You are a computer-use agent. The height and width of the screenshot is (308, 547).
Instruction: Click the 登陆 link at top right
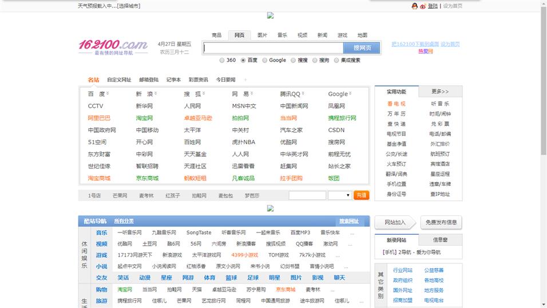point(433,6)
